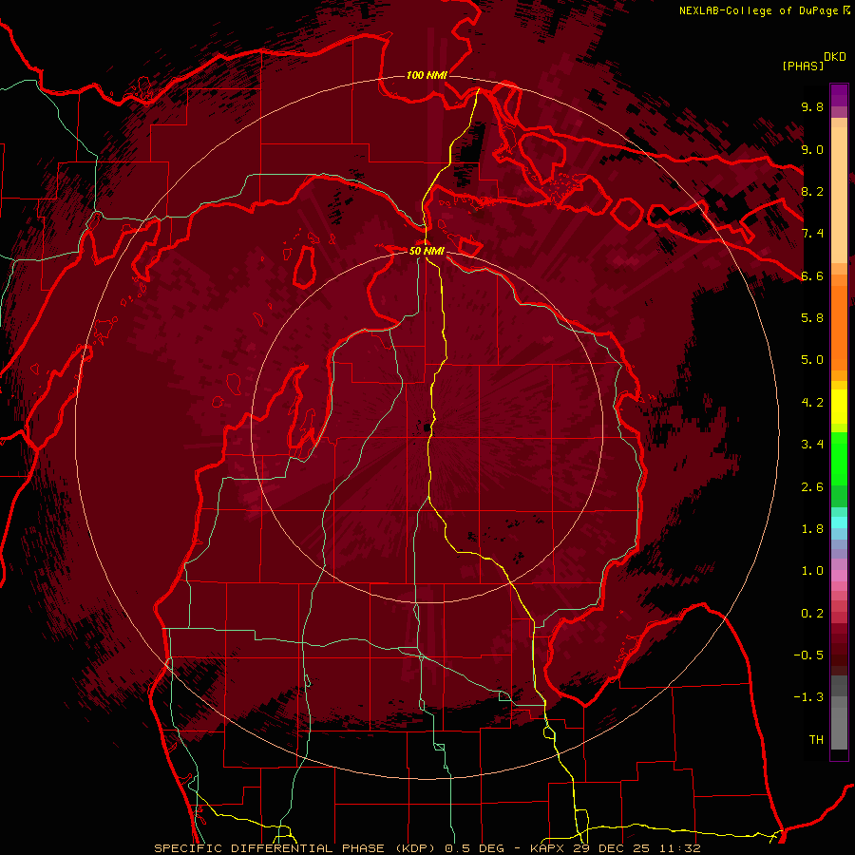855x855 pixels.
Task: Click the -0.5 value on the color scale
Action: [808, 655]
